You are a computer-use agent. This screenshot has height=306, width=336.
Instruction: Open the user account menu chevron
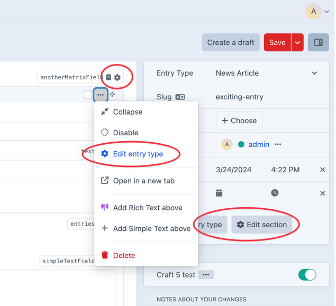327,11
